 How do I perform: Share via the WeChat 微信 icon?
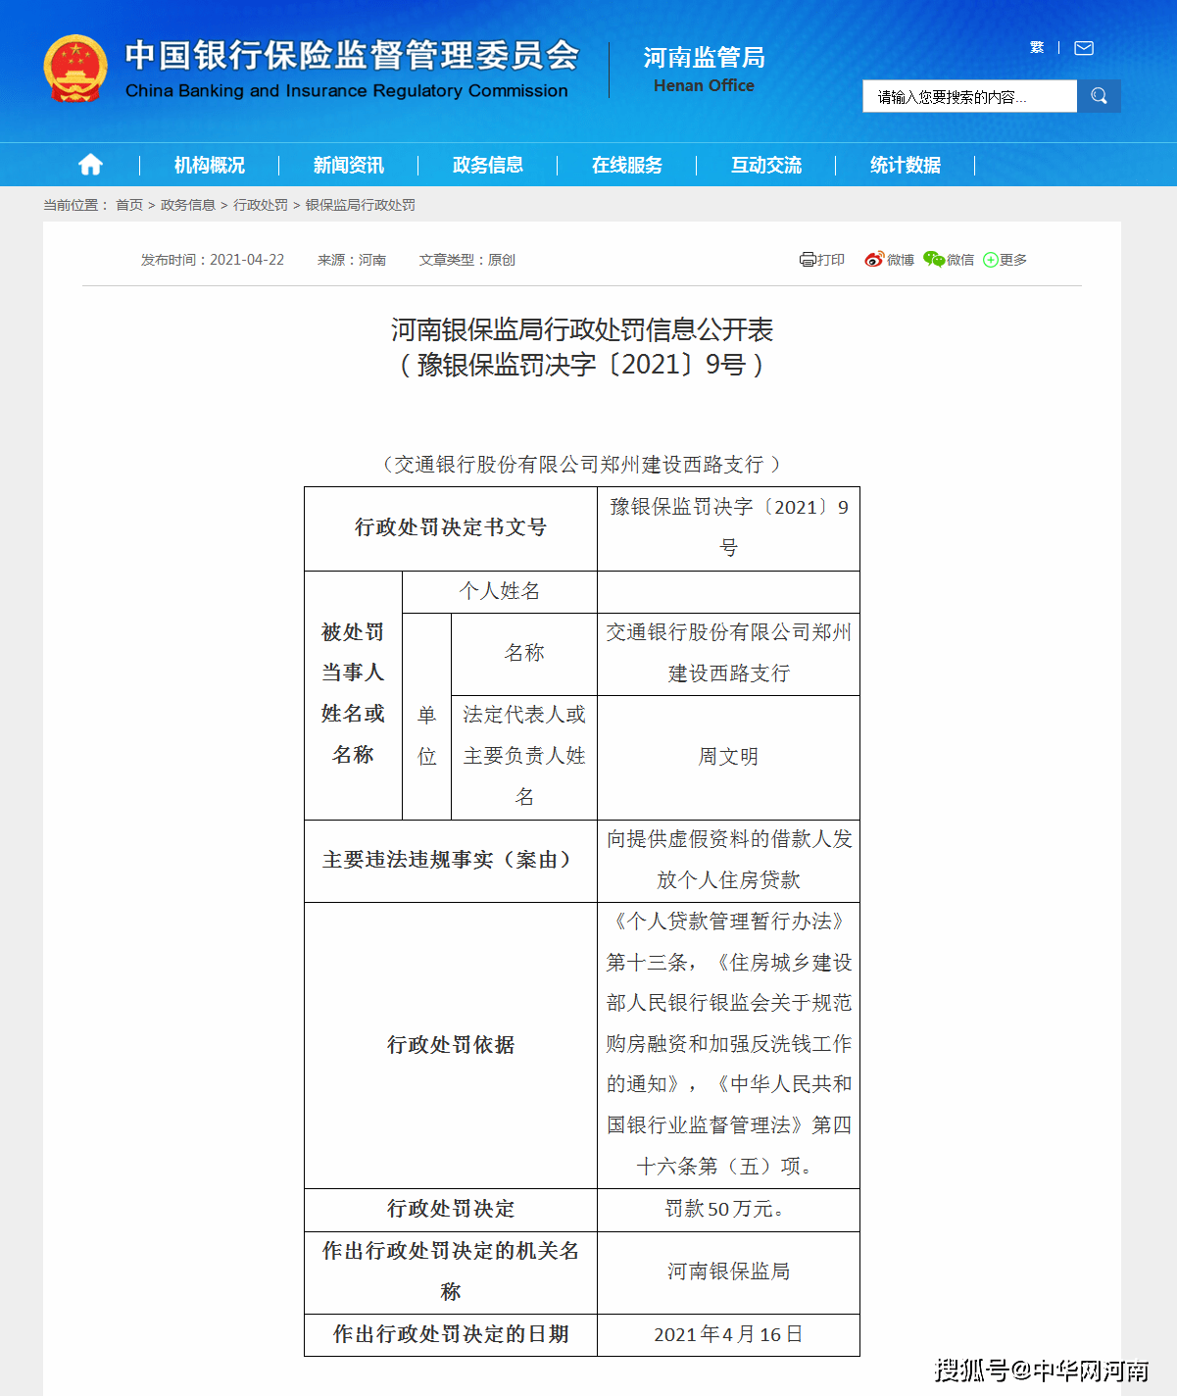click(934, 260)
